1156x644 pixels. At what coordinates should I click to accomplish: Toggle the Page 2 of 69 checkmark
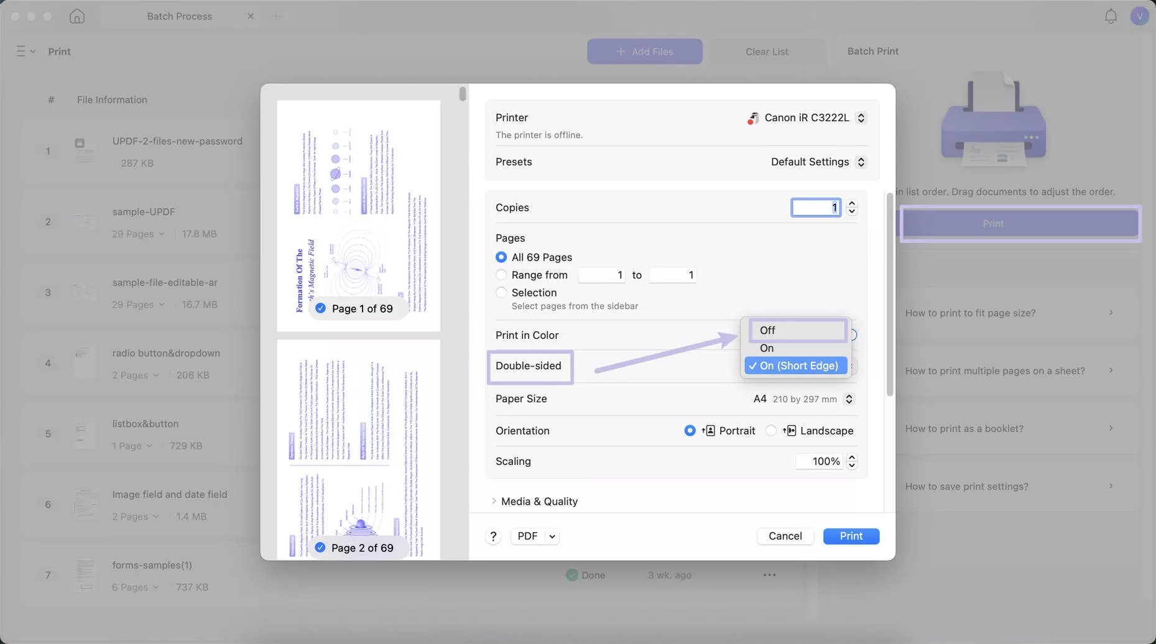click(x=320, y=548)
